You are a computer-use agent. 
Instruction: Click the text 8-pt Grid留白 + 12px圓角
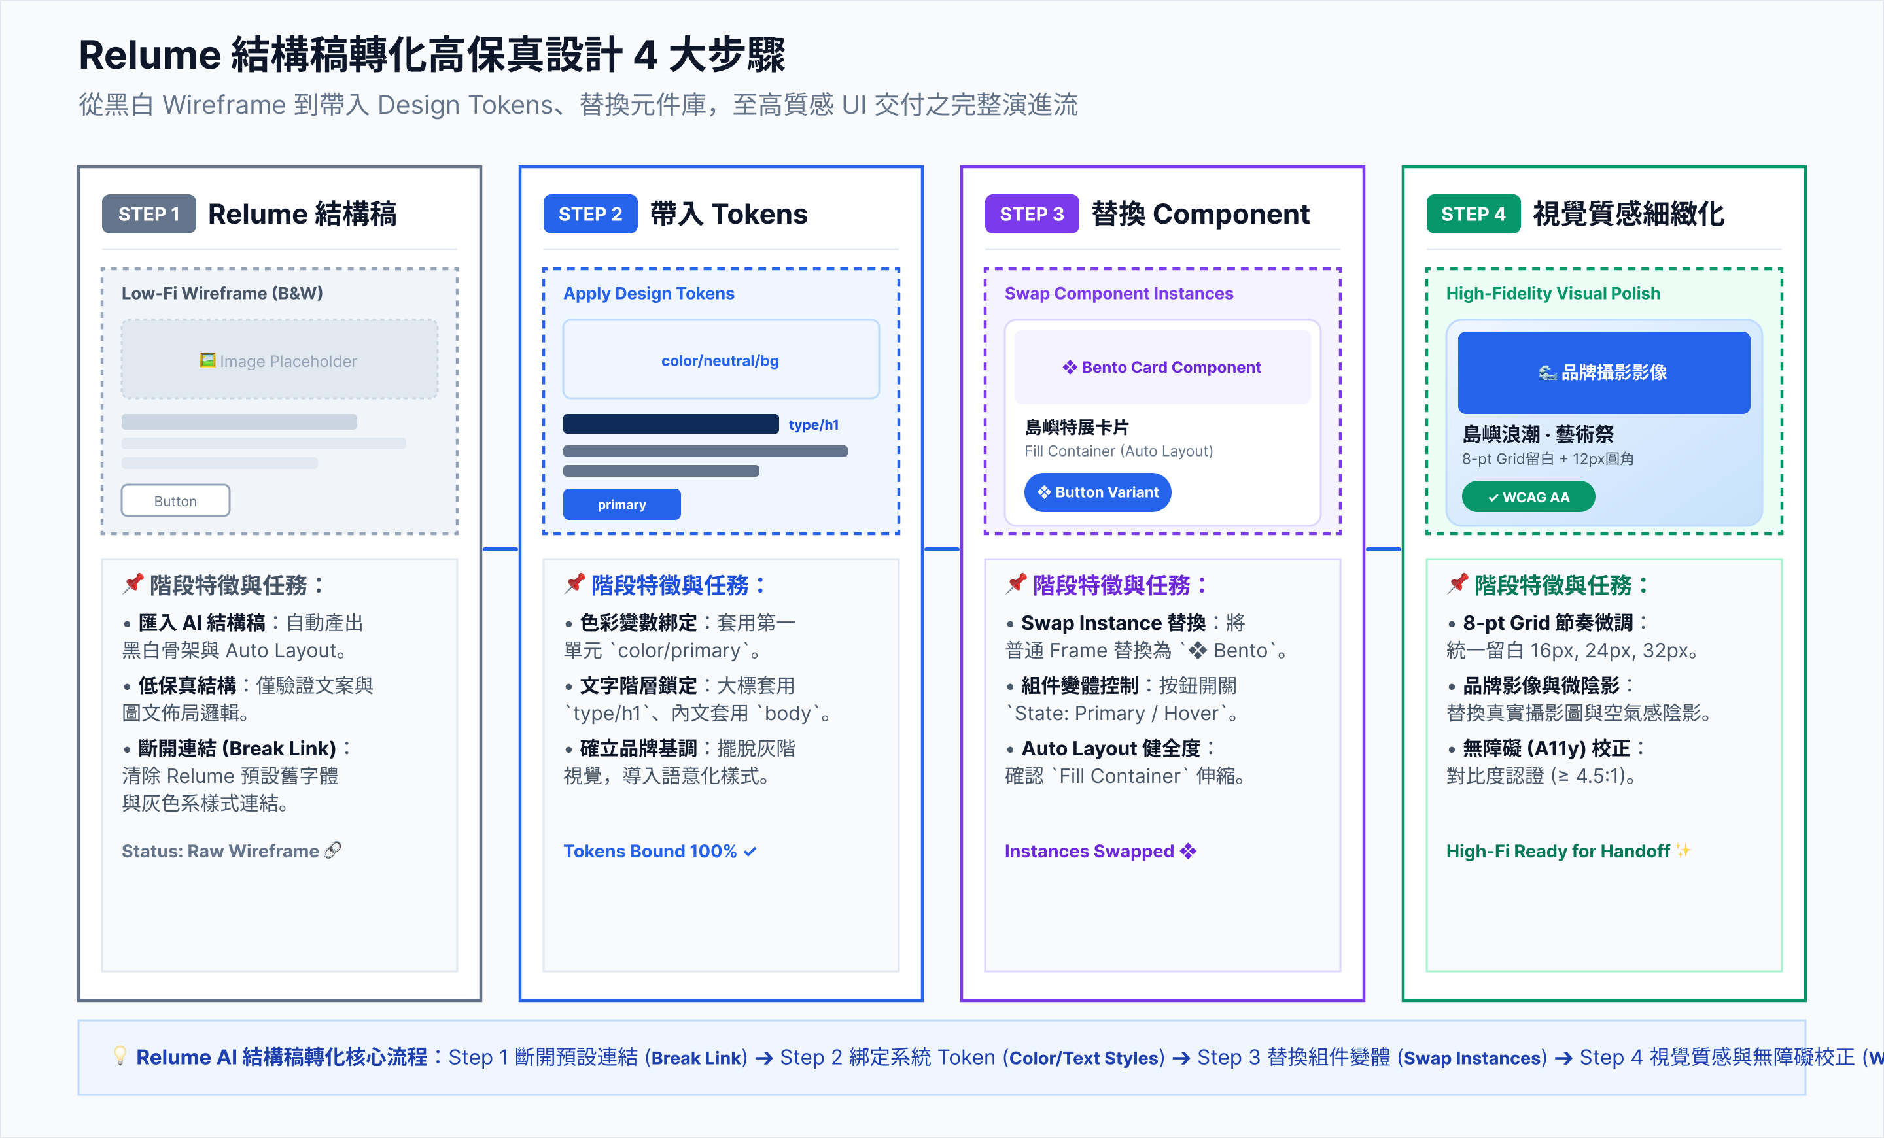(1548, 458)
